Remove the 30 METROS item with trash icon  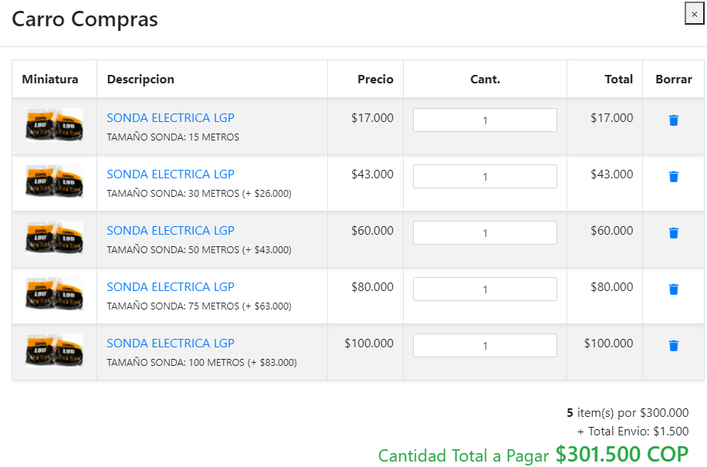click(674, 177)
